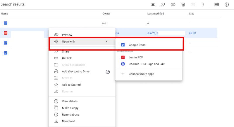The height and width of the screenshot is (127, 234).
Task: Click the download arrow icon in the menu
Action: click(56, 121)
